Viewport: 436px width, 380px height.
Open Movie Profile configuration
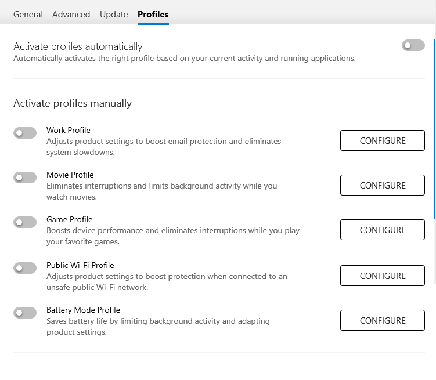click(x=382, y=186)
